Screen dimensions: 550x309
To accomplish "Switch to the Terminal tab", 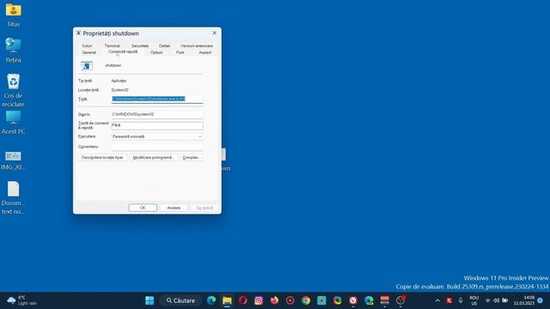I will [113, 45].
